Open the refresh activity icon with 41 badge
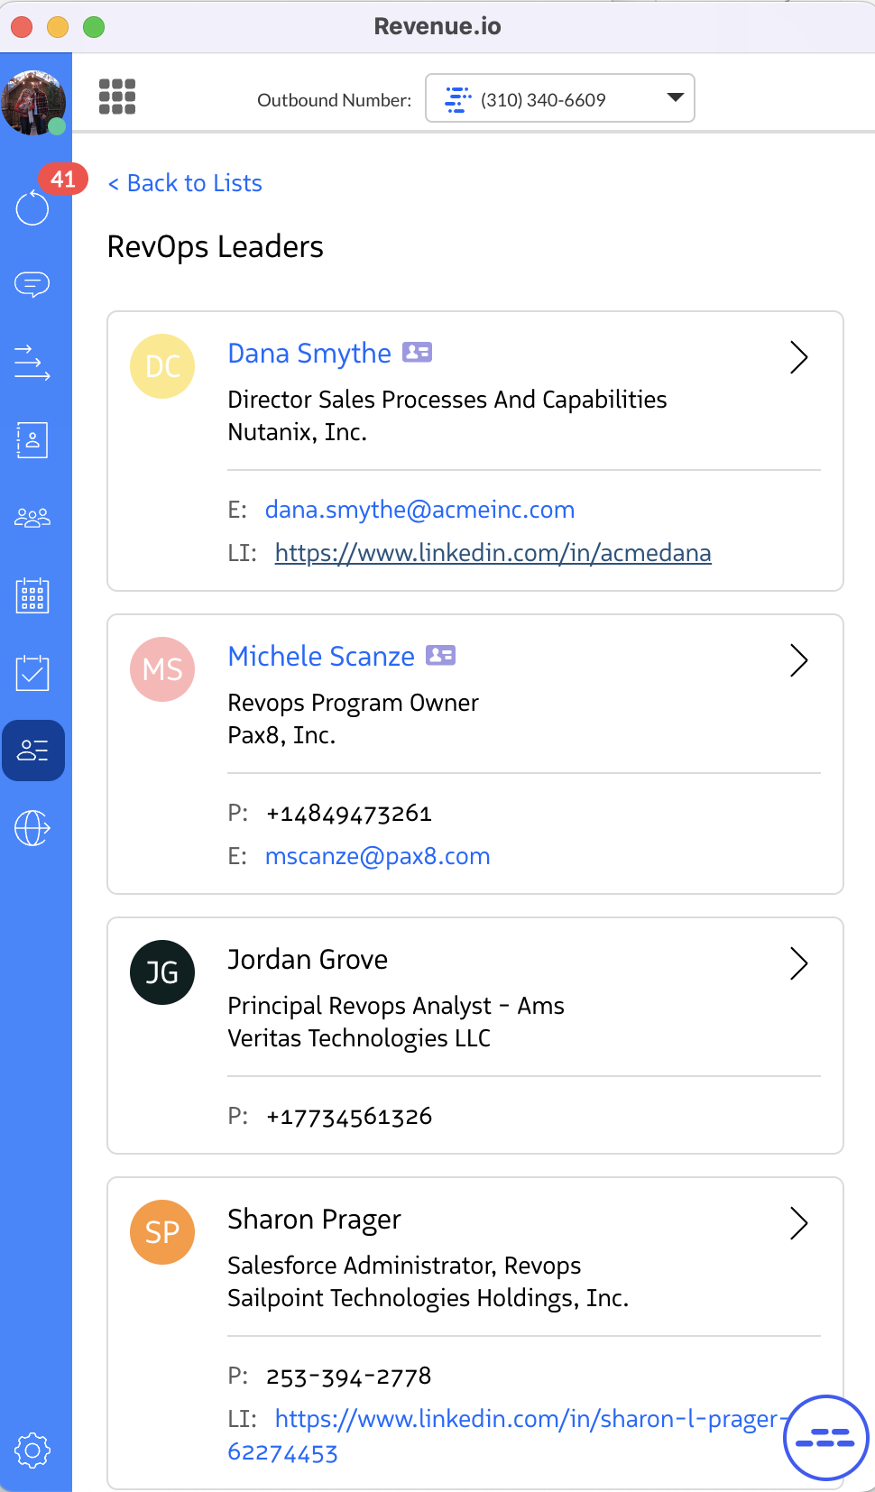Image resolution: width=875 pixels, height=1492 pixels. [x=32, y=208]
